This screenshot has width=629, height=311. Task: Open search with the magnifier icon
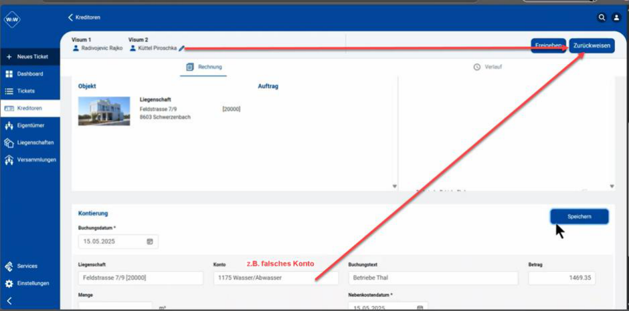coord(602,17)
